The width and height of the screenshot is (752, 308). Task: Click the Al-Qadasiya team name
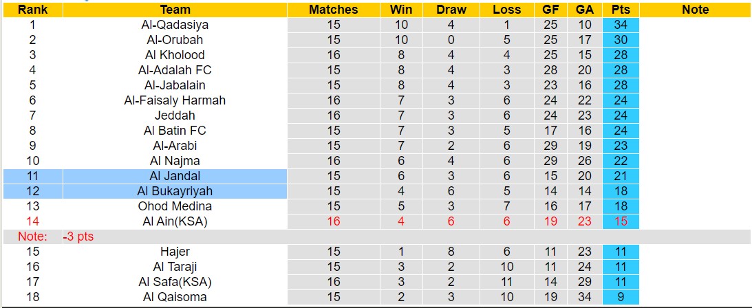tap(175, 25)
